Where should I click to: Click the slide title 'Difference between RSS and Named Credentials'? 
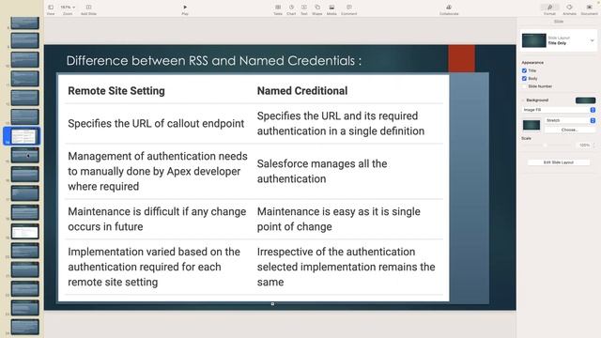[x=214, y=60]
